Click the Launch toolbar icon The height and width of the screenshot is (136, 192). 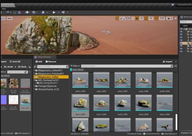(63, 12)
